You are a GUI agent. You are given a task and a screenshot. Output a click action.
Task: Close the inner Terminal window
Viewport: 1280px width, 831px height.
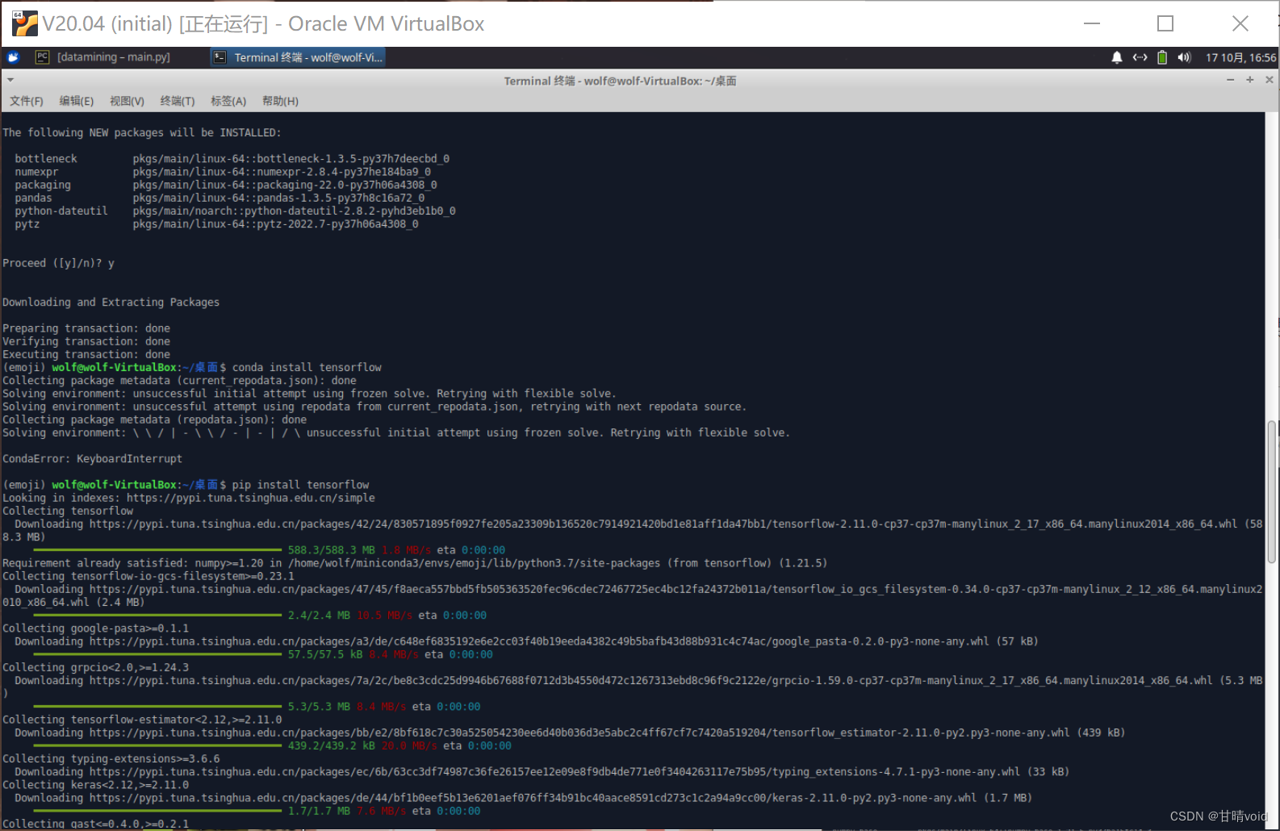click(x=1270, y=80)
